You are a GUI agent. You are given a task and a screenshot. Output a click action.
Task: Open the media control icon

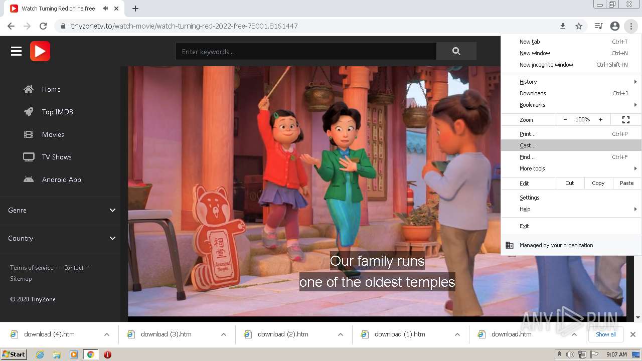(598, 26)
